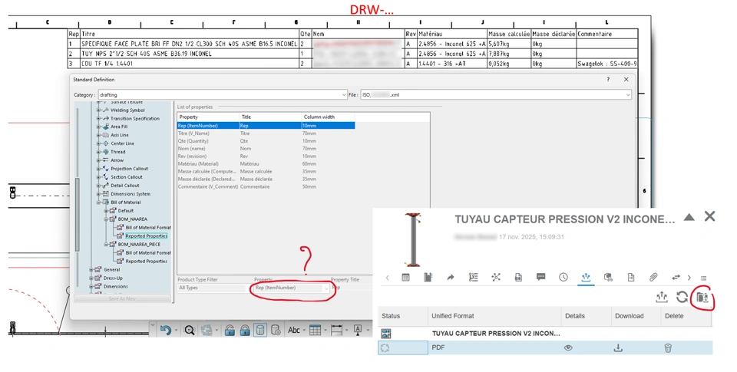Expand the bottom toolbar chevron handle
This screenshot has height=372, width=737.
coord(153,324)
